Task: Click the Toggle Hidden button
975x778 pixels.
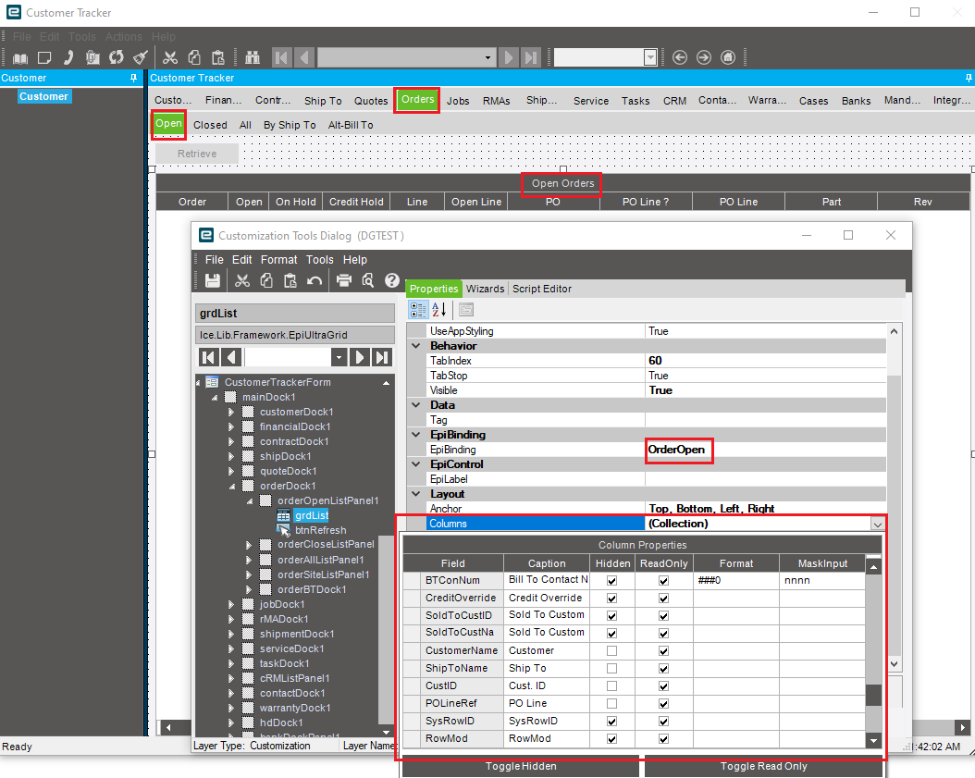Action: pos(521,766)
